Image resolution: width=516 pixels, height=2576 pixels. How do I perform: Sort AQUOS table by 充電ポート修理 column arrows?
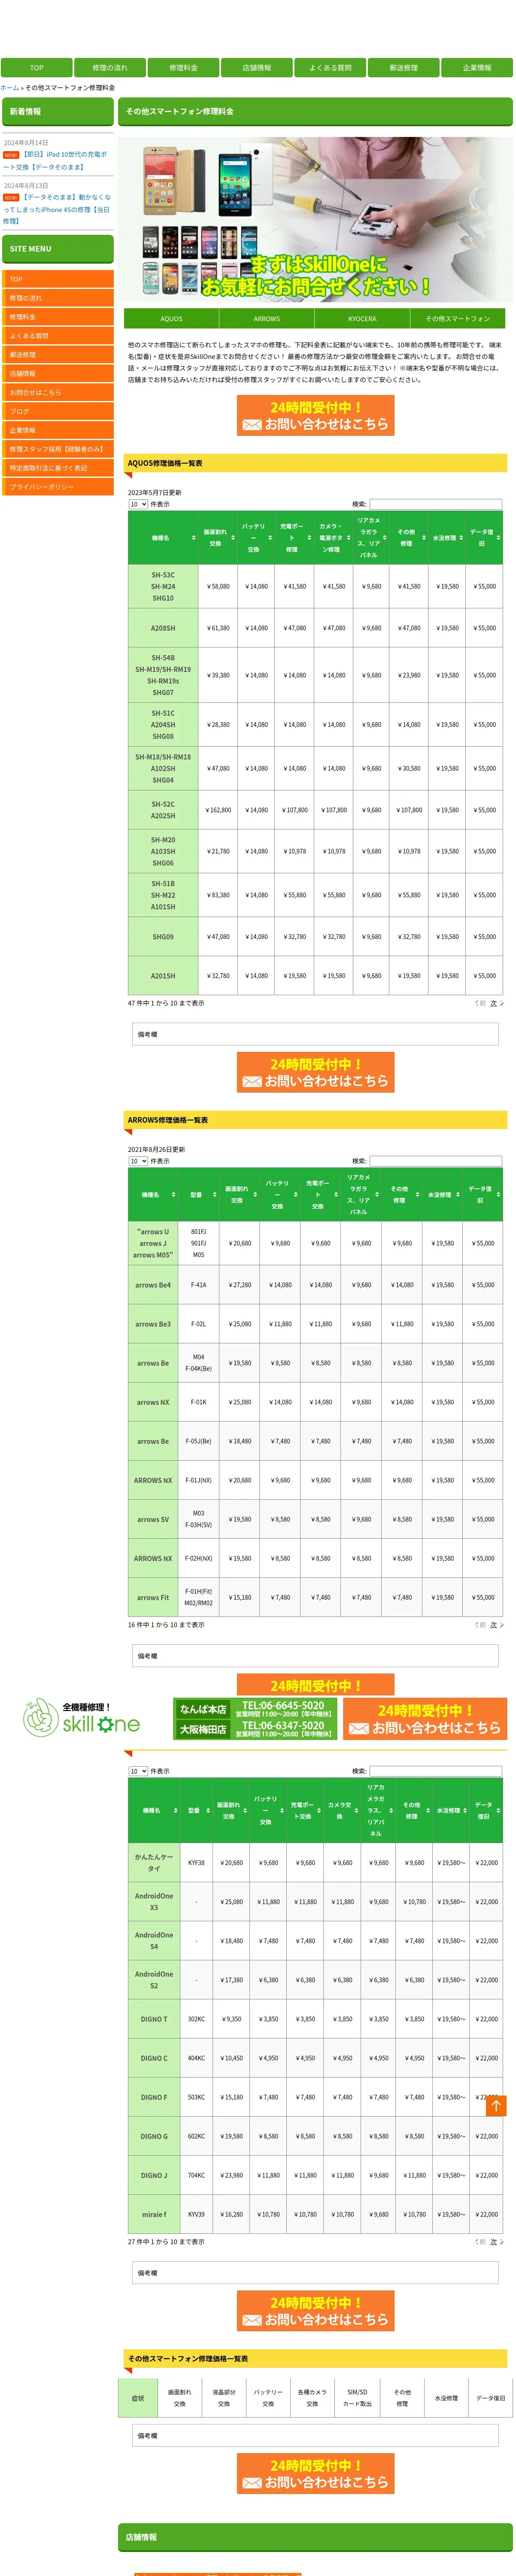point(310,538)
